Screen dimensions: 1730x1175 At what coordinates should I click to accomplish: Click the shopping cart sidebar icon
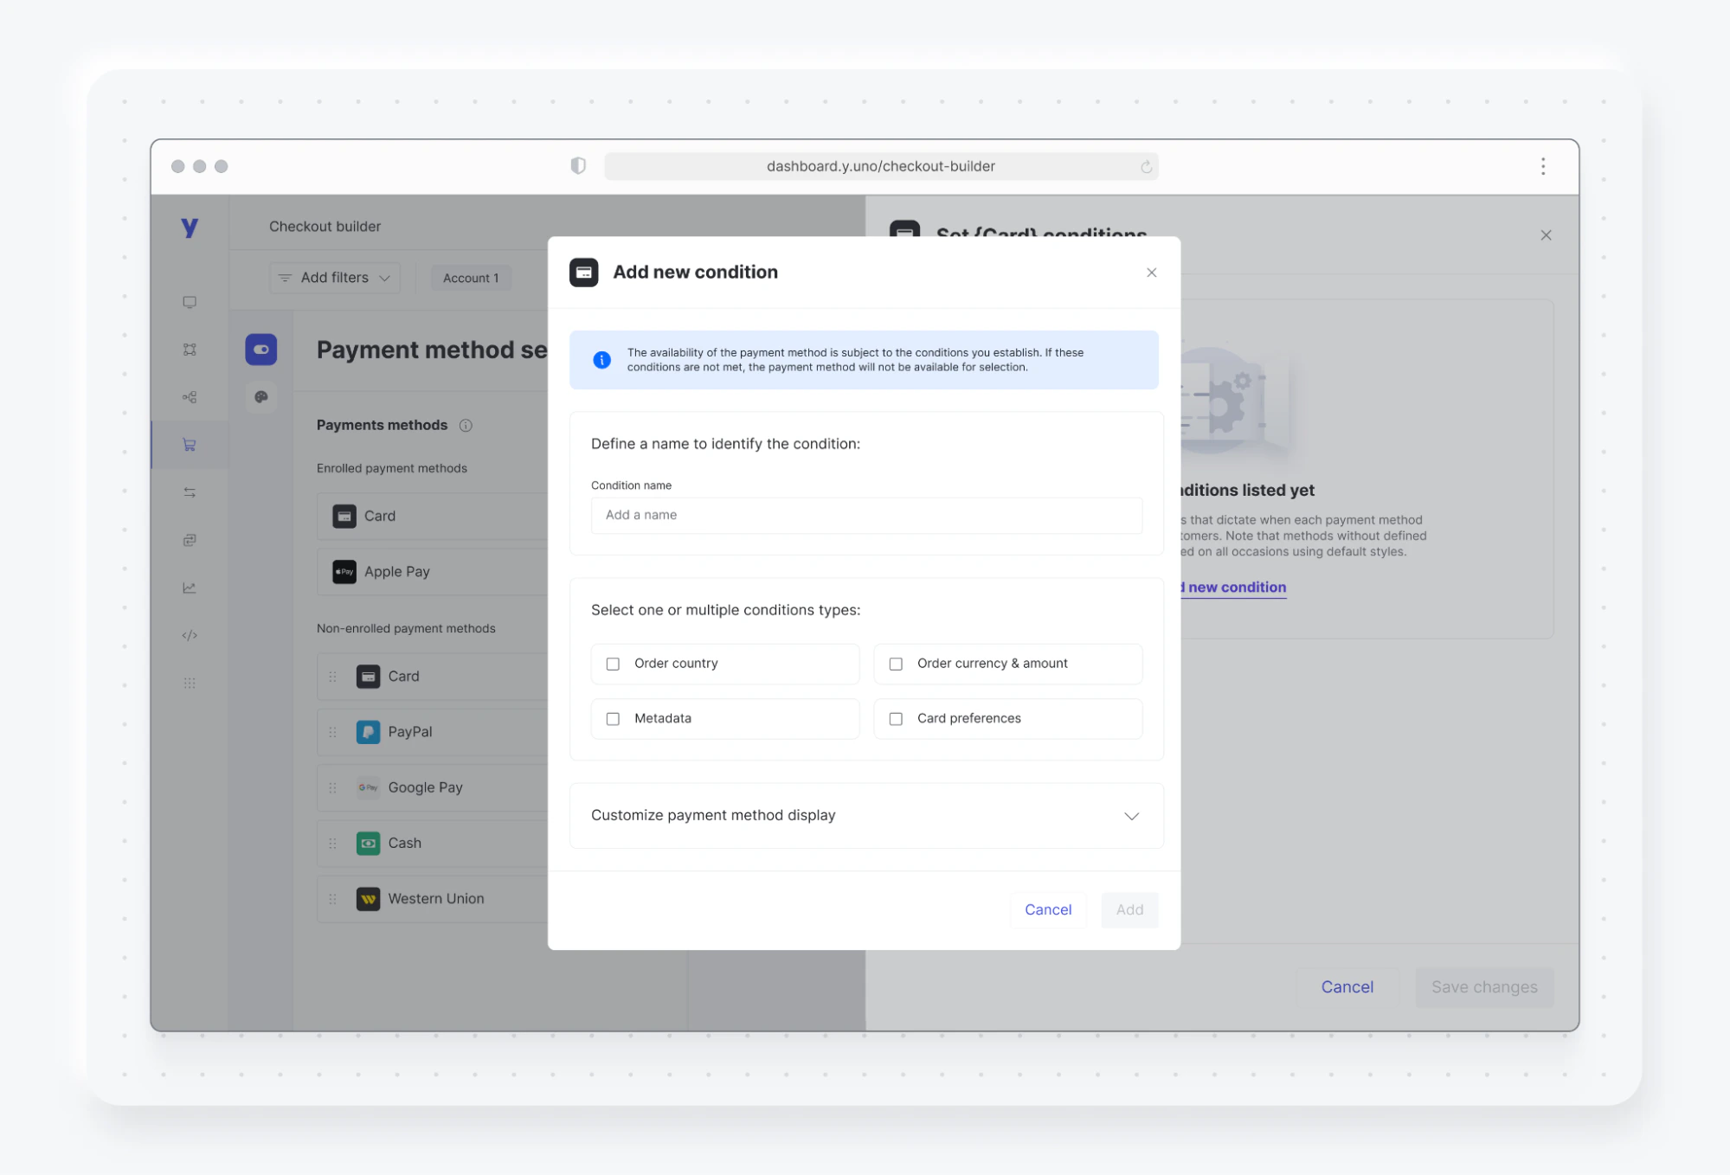tap(190, 445)
